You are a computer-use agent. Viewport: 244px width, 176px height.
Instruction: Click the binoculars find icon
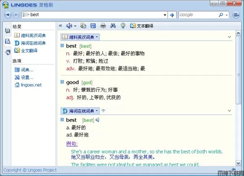pos(113,26)
